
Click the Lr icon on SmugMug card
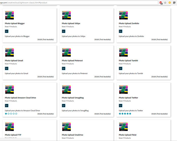tap(63, 105)
